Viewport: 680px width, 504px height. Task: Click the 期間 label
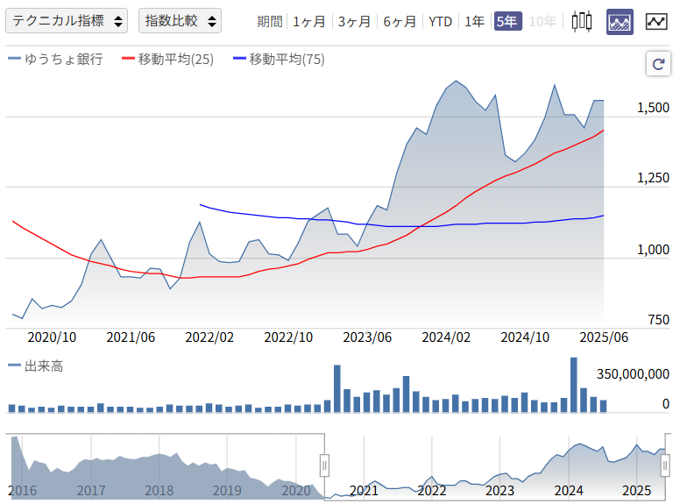[x=269, y=21]
